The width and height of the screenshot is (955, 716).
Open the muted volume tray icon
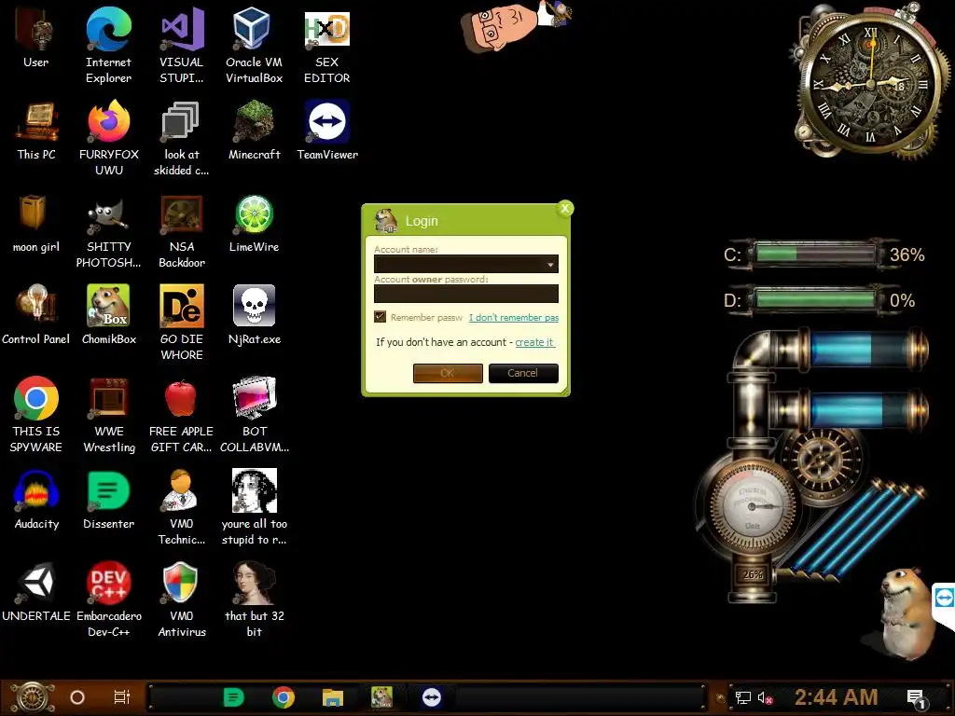pos(765,697)
